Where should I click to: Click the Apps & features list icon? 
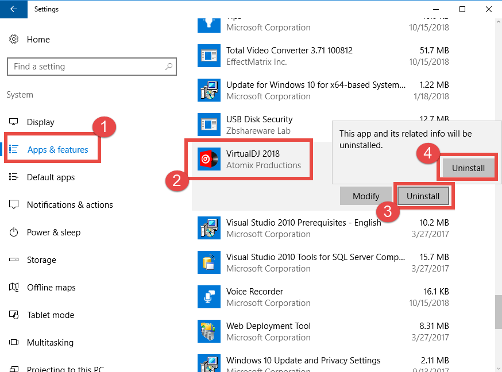[x=13, y=149]
